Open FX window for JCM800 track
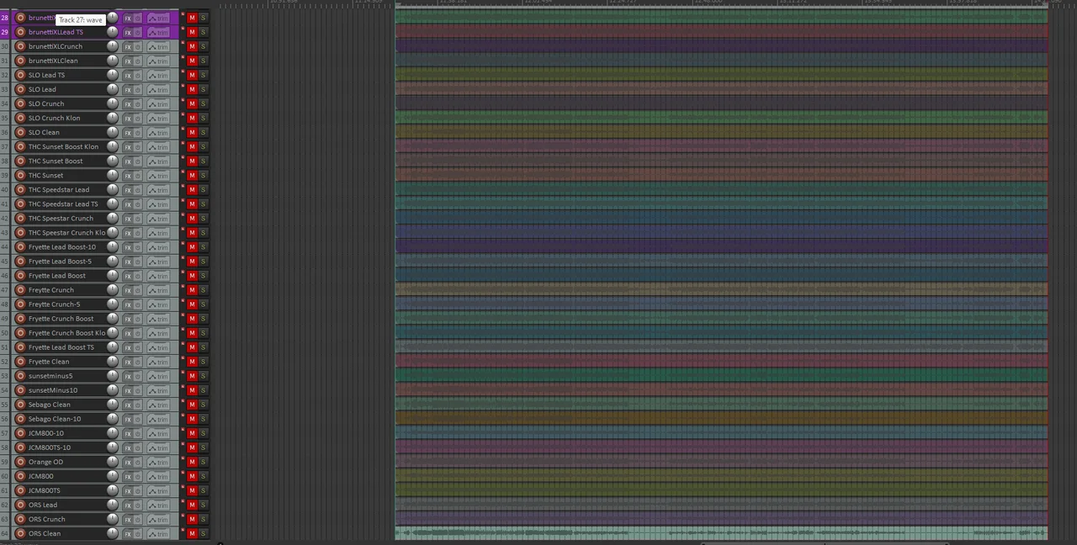Screen dimensions: 1077x545 click(128, 477)
